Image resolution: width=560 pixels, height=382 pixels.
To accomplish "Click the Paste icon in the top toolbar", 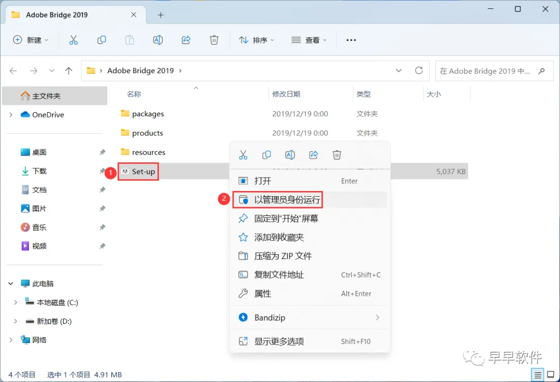I will 130,40.
